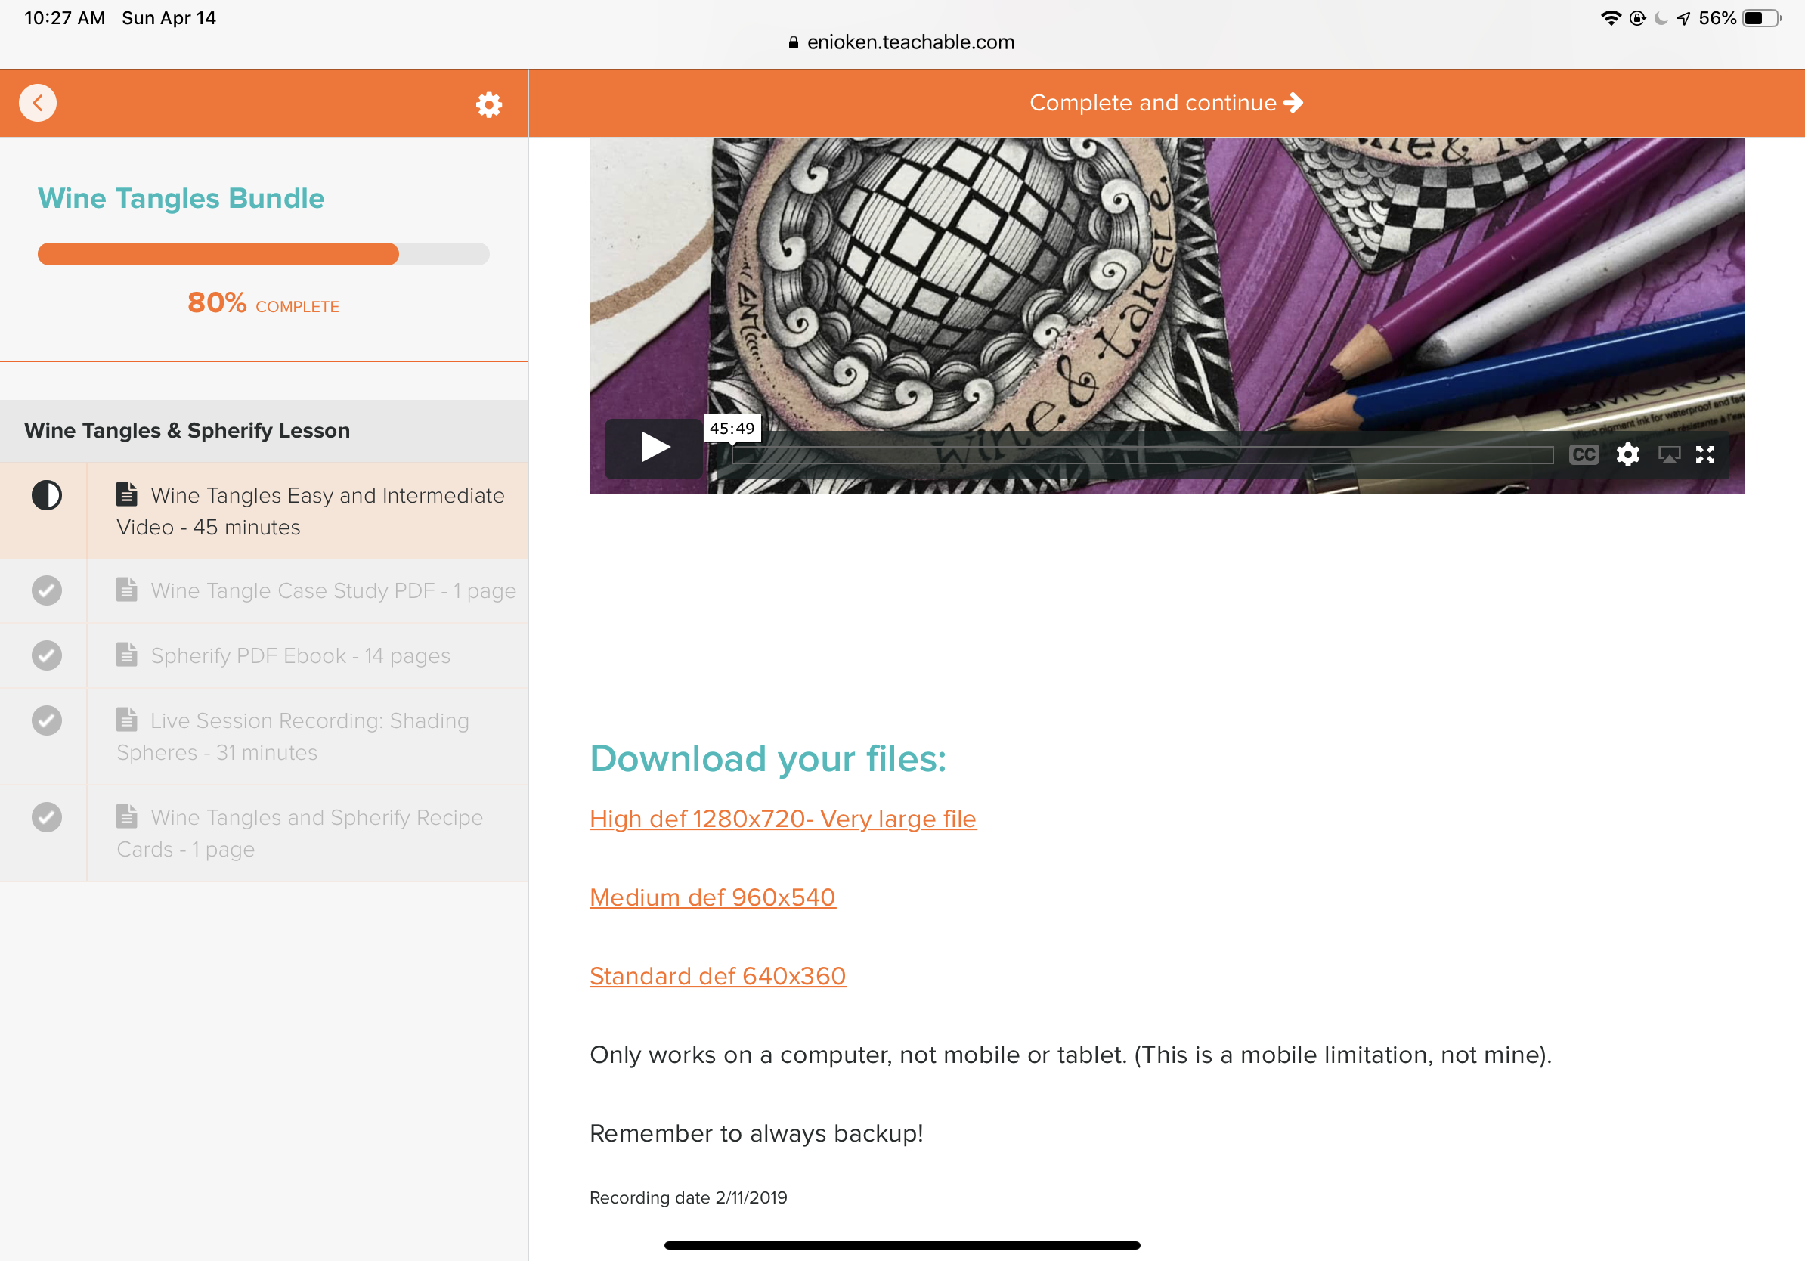Image resolution: width=1805 pixels, height=1261 pixels.
Task: Click half-complete circle for Wine Tangles video
Action: 46,495
